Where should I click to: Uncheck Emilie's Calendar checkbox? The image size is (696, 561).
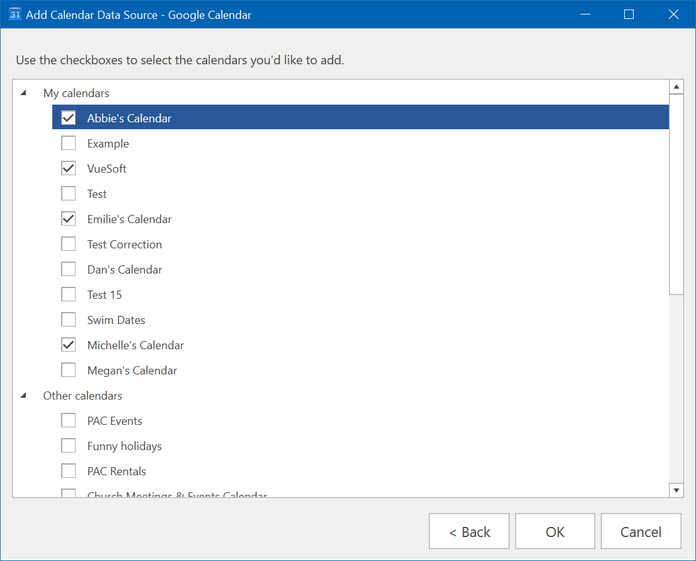(69, 219)
